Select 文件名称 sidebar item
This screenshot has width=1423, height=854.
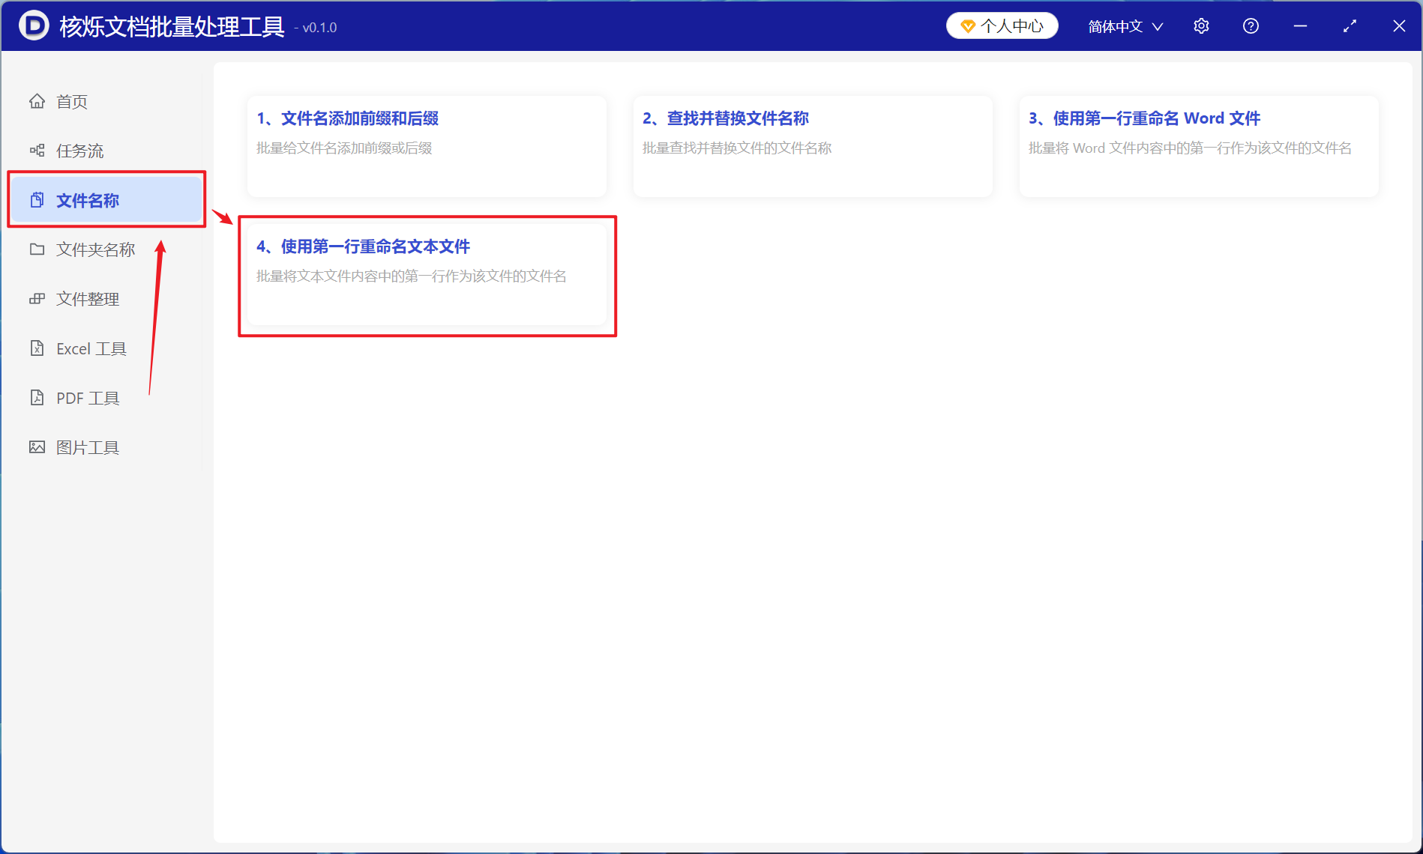tap(106, 200)
